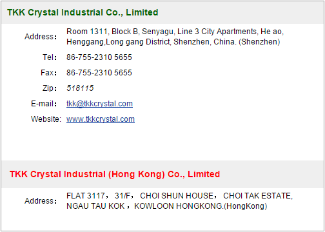
Task: Click the Zip field label
Action: (50, 88)
